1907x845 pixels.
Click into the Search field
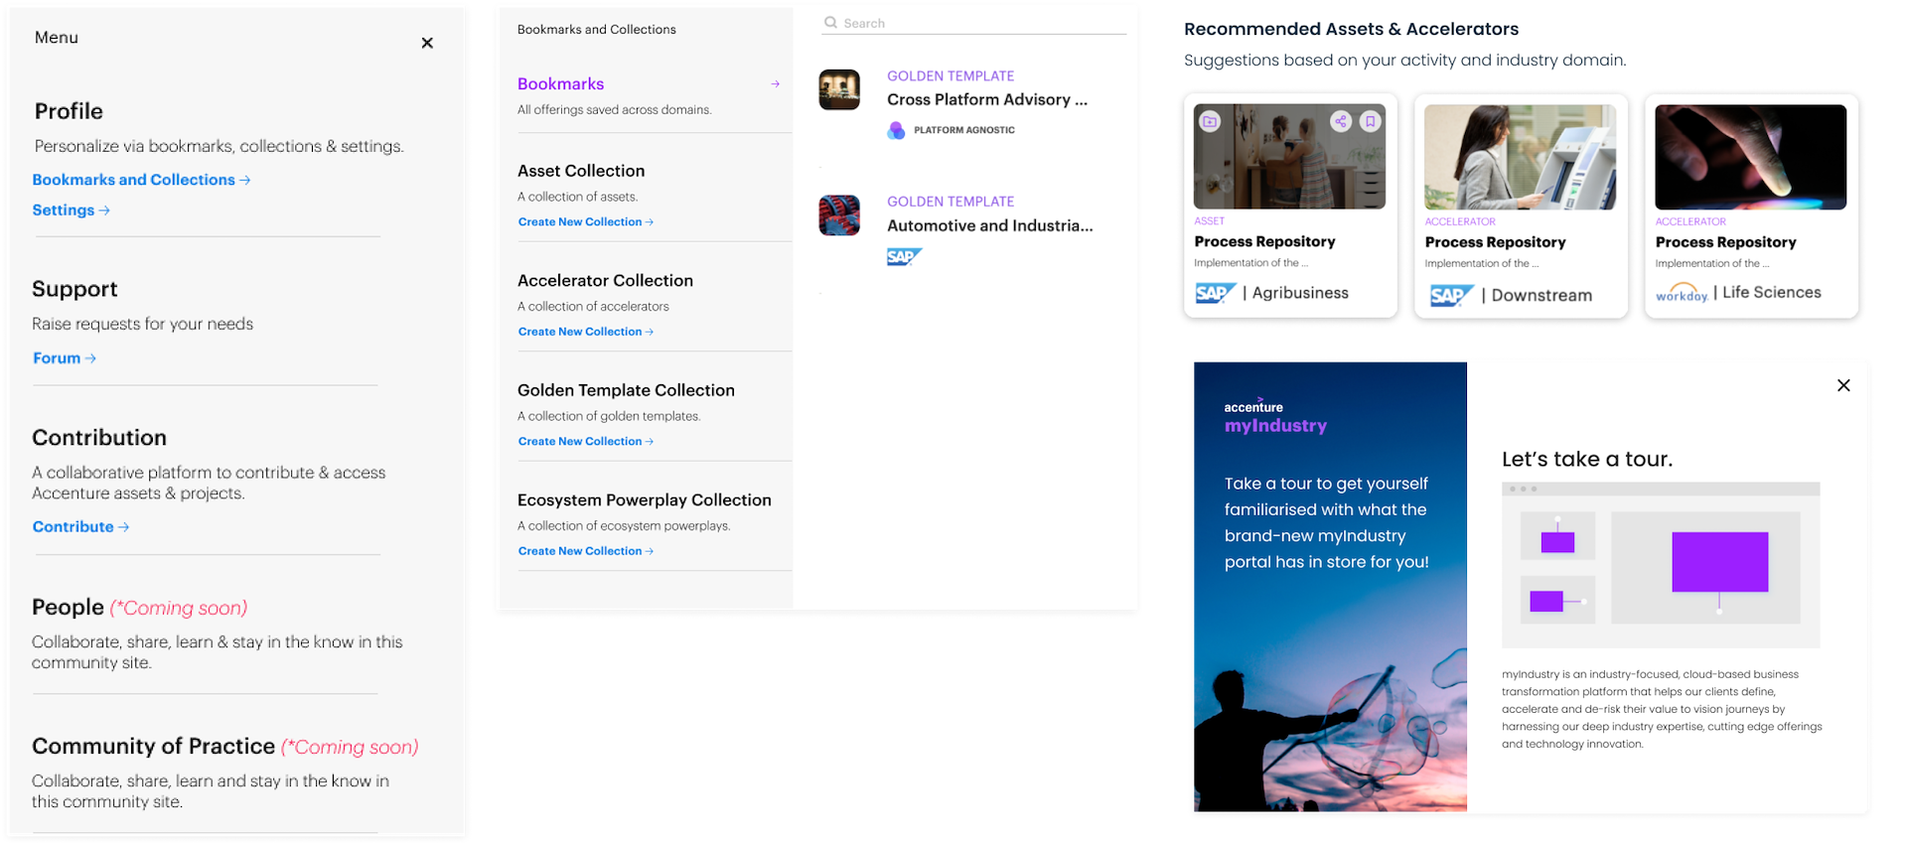[x=973, y=23]
